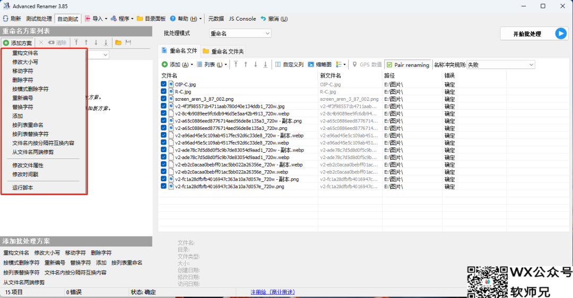The image size is (573, 298).
Task: Click the save-methods disk icon in 重命名方案列表 toolbar
Action: 128,43
